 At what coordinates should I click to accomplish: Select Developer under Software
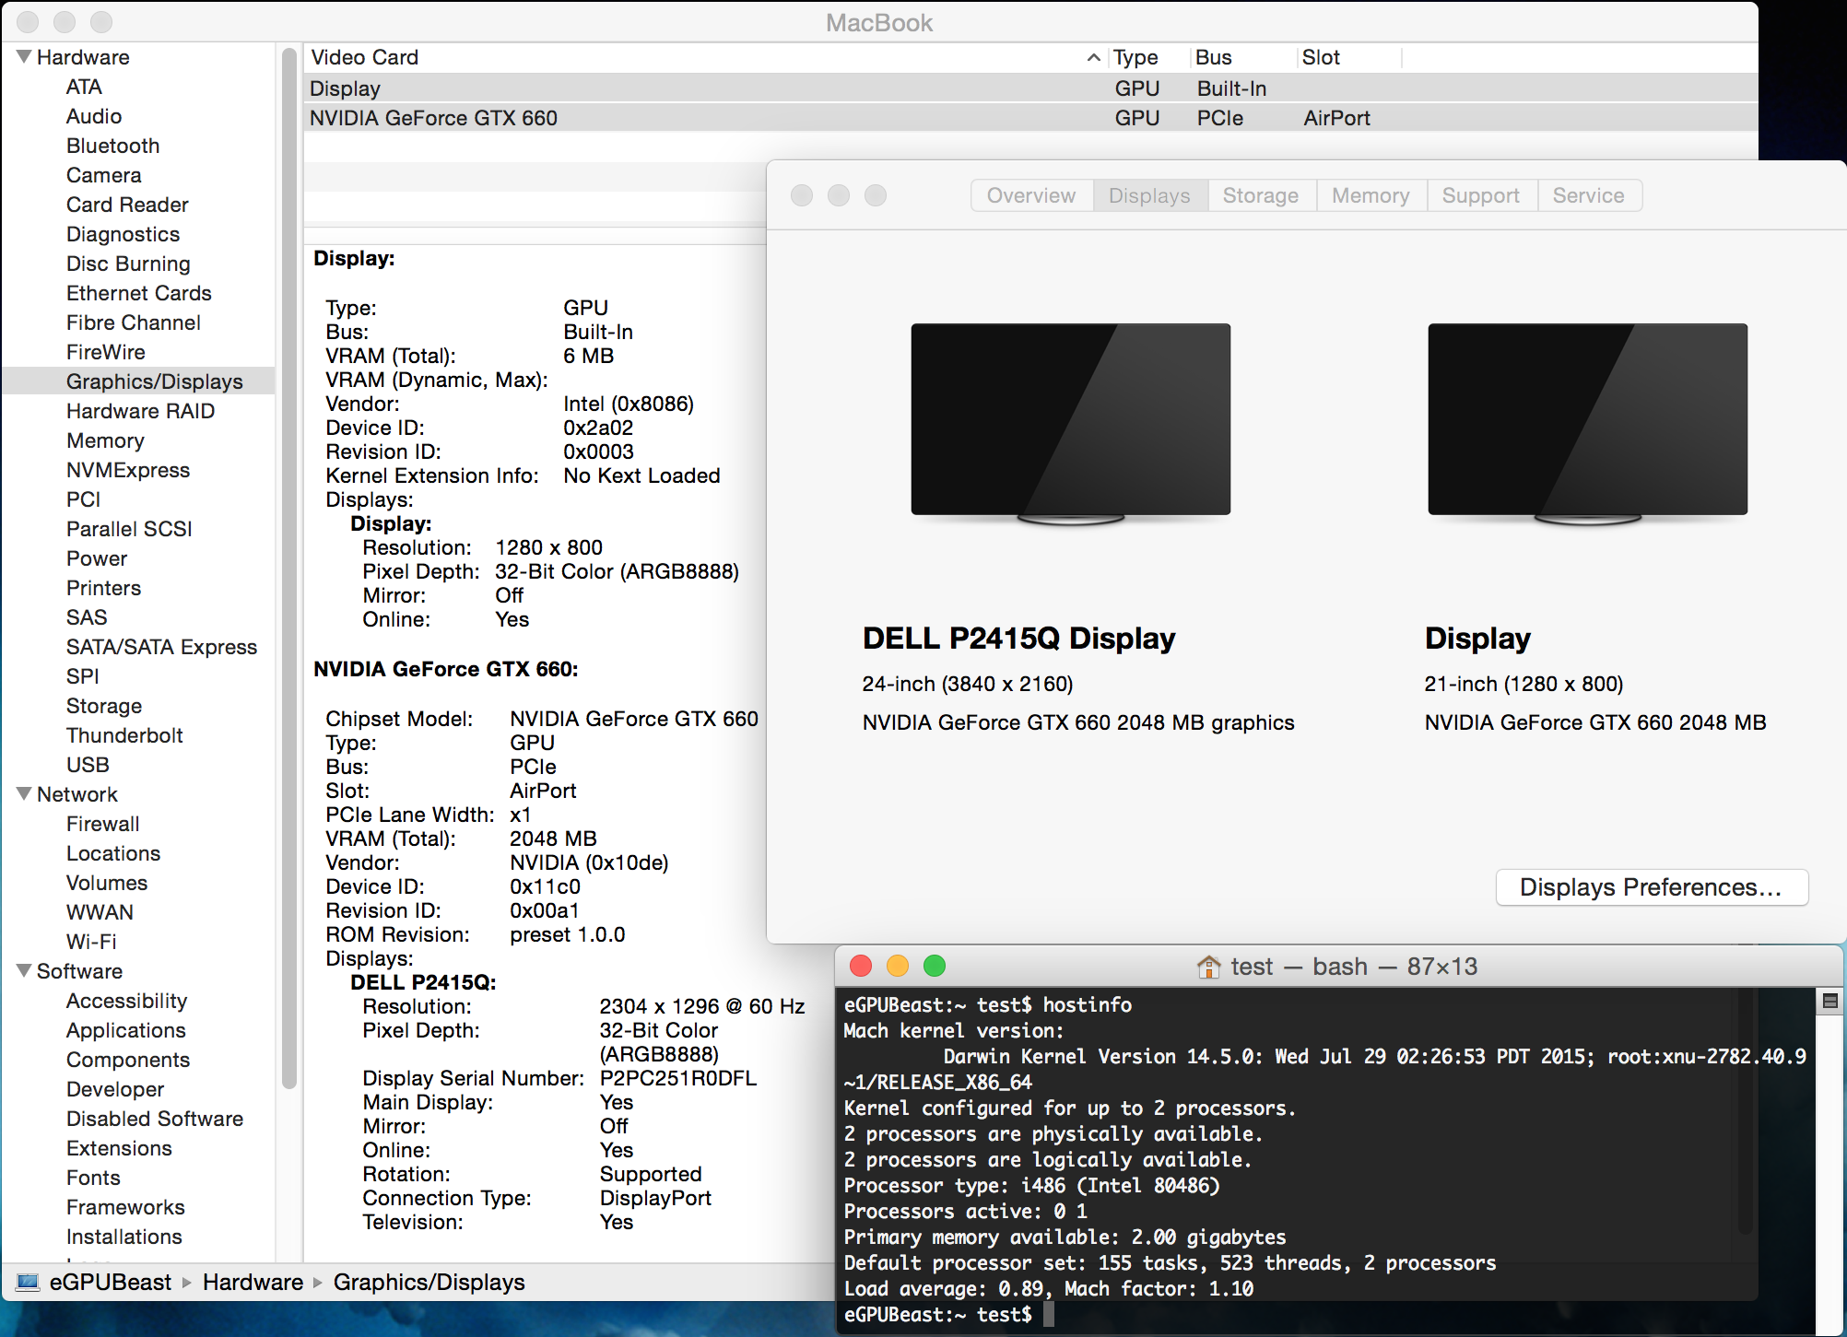pos(115,1089)
